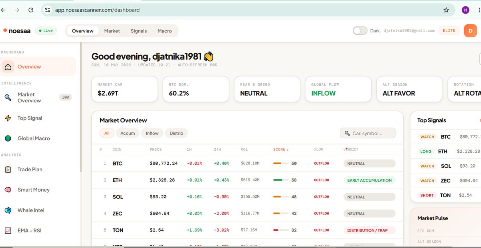Open the Global Flow INFLOW card

[338, 89]
